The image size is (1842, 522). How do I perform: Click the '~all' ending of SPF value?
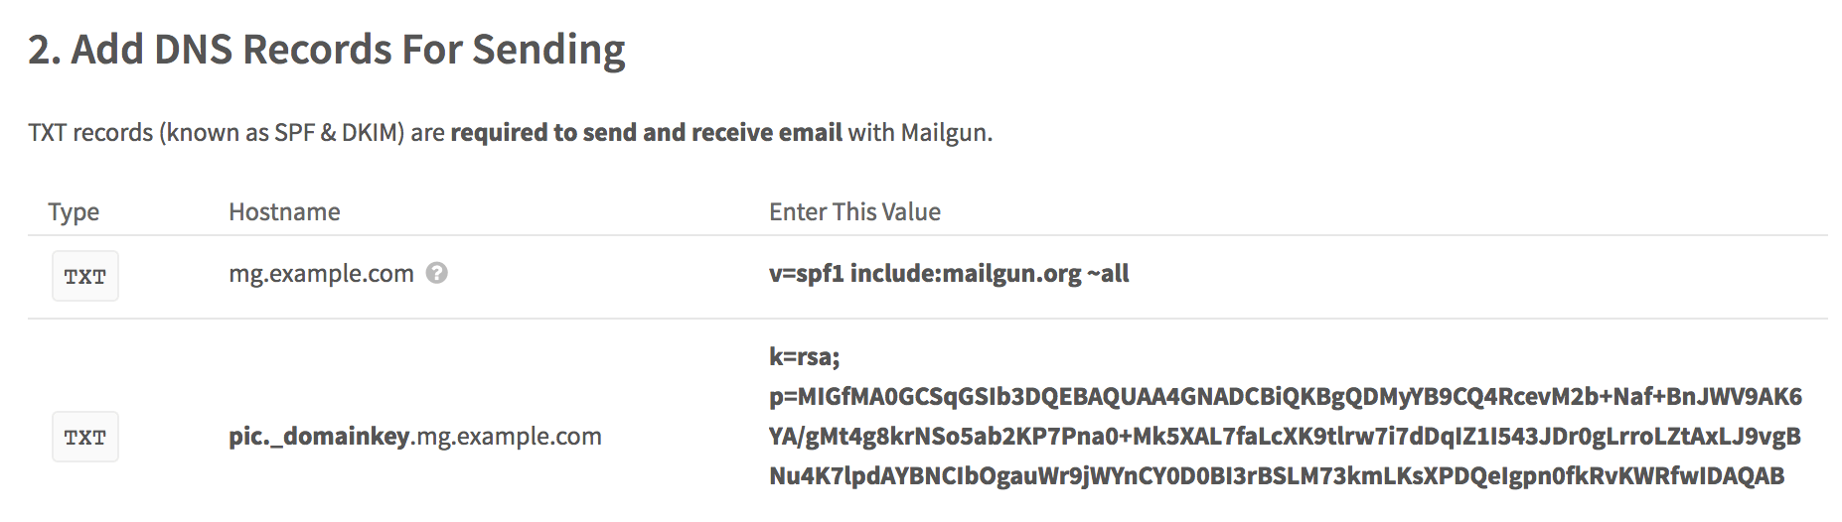tap(1108, 274)
